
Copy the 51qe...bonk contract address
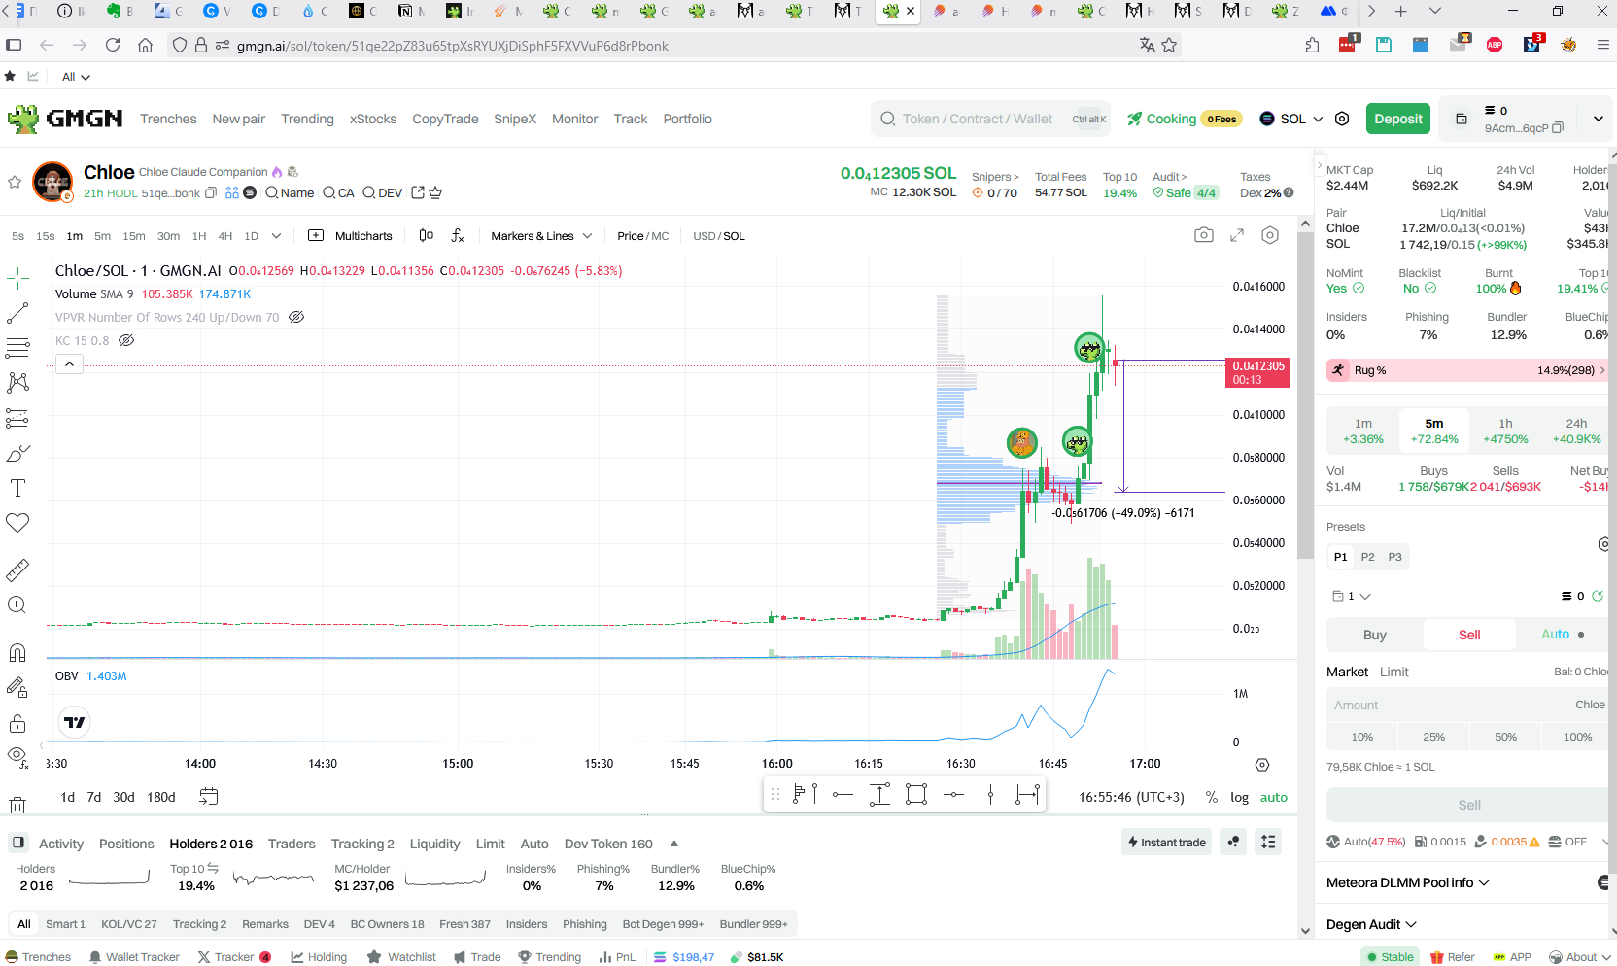pos(211,192)
